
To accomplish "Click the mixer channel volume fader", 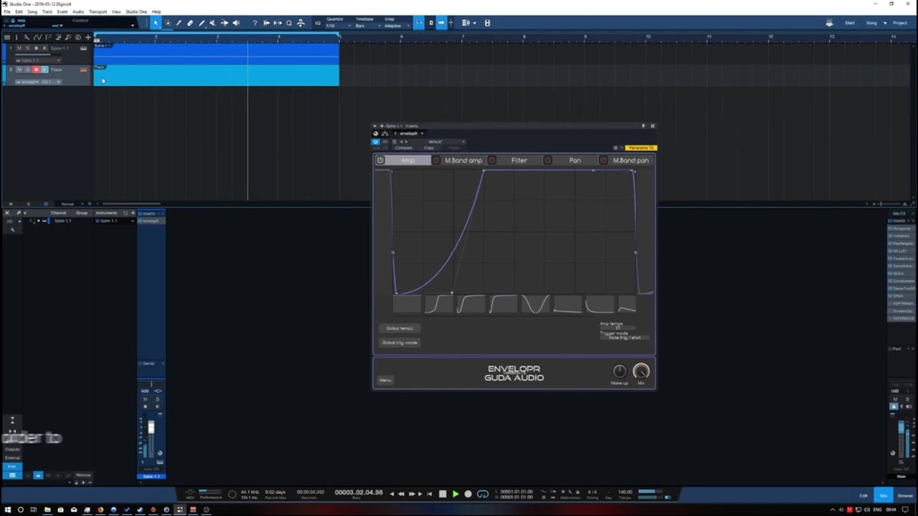I will (151, 428).
